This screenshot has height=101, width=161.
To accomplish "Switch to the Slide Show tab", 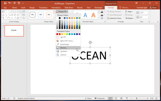I will click(x=69, y=8).
